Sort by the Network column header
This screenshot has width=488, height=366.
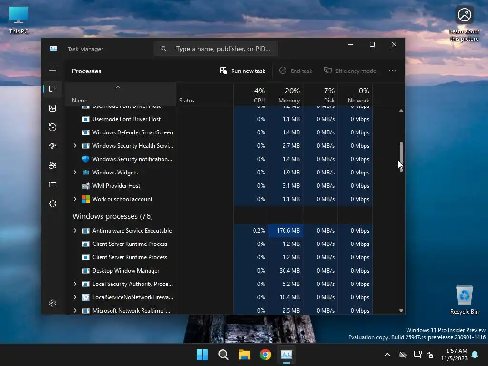[355, 94]
